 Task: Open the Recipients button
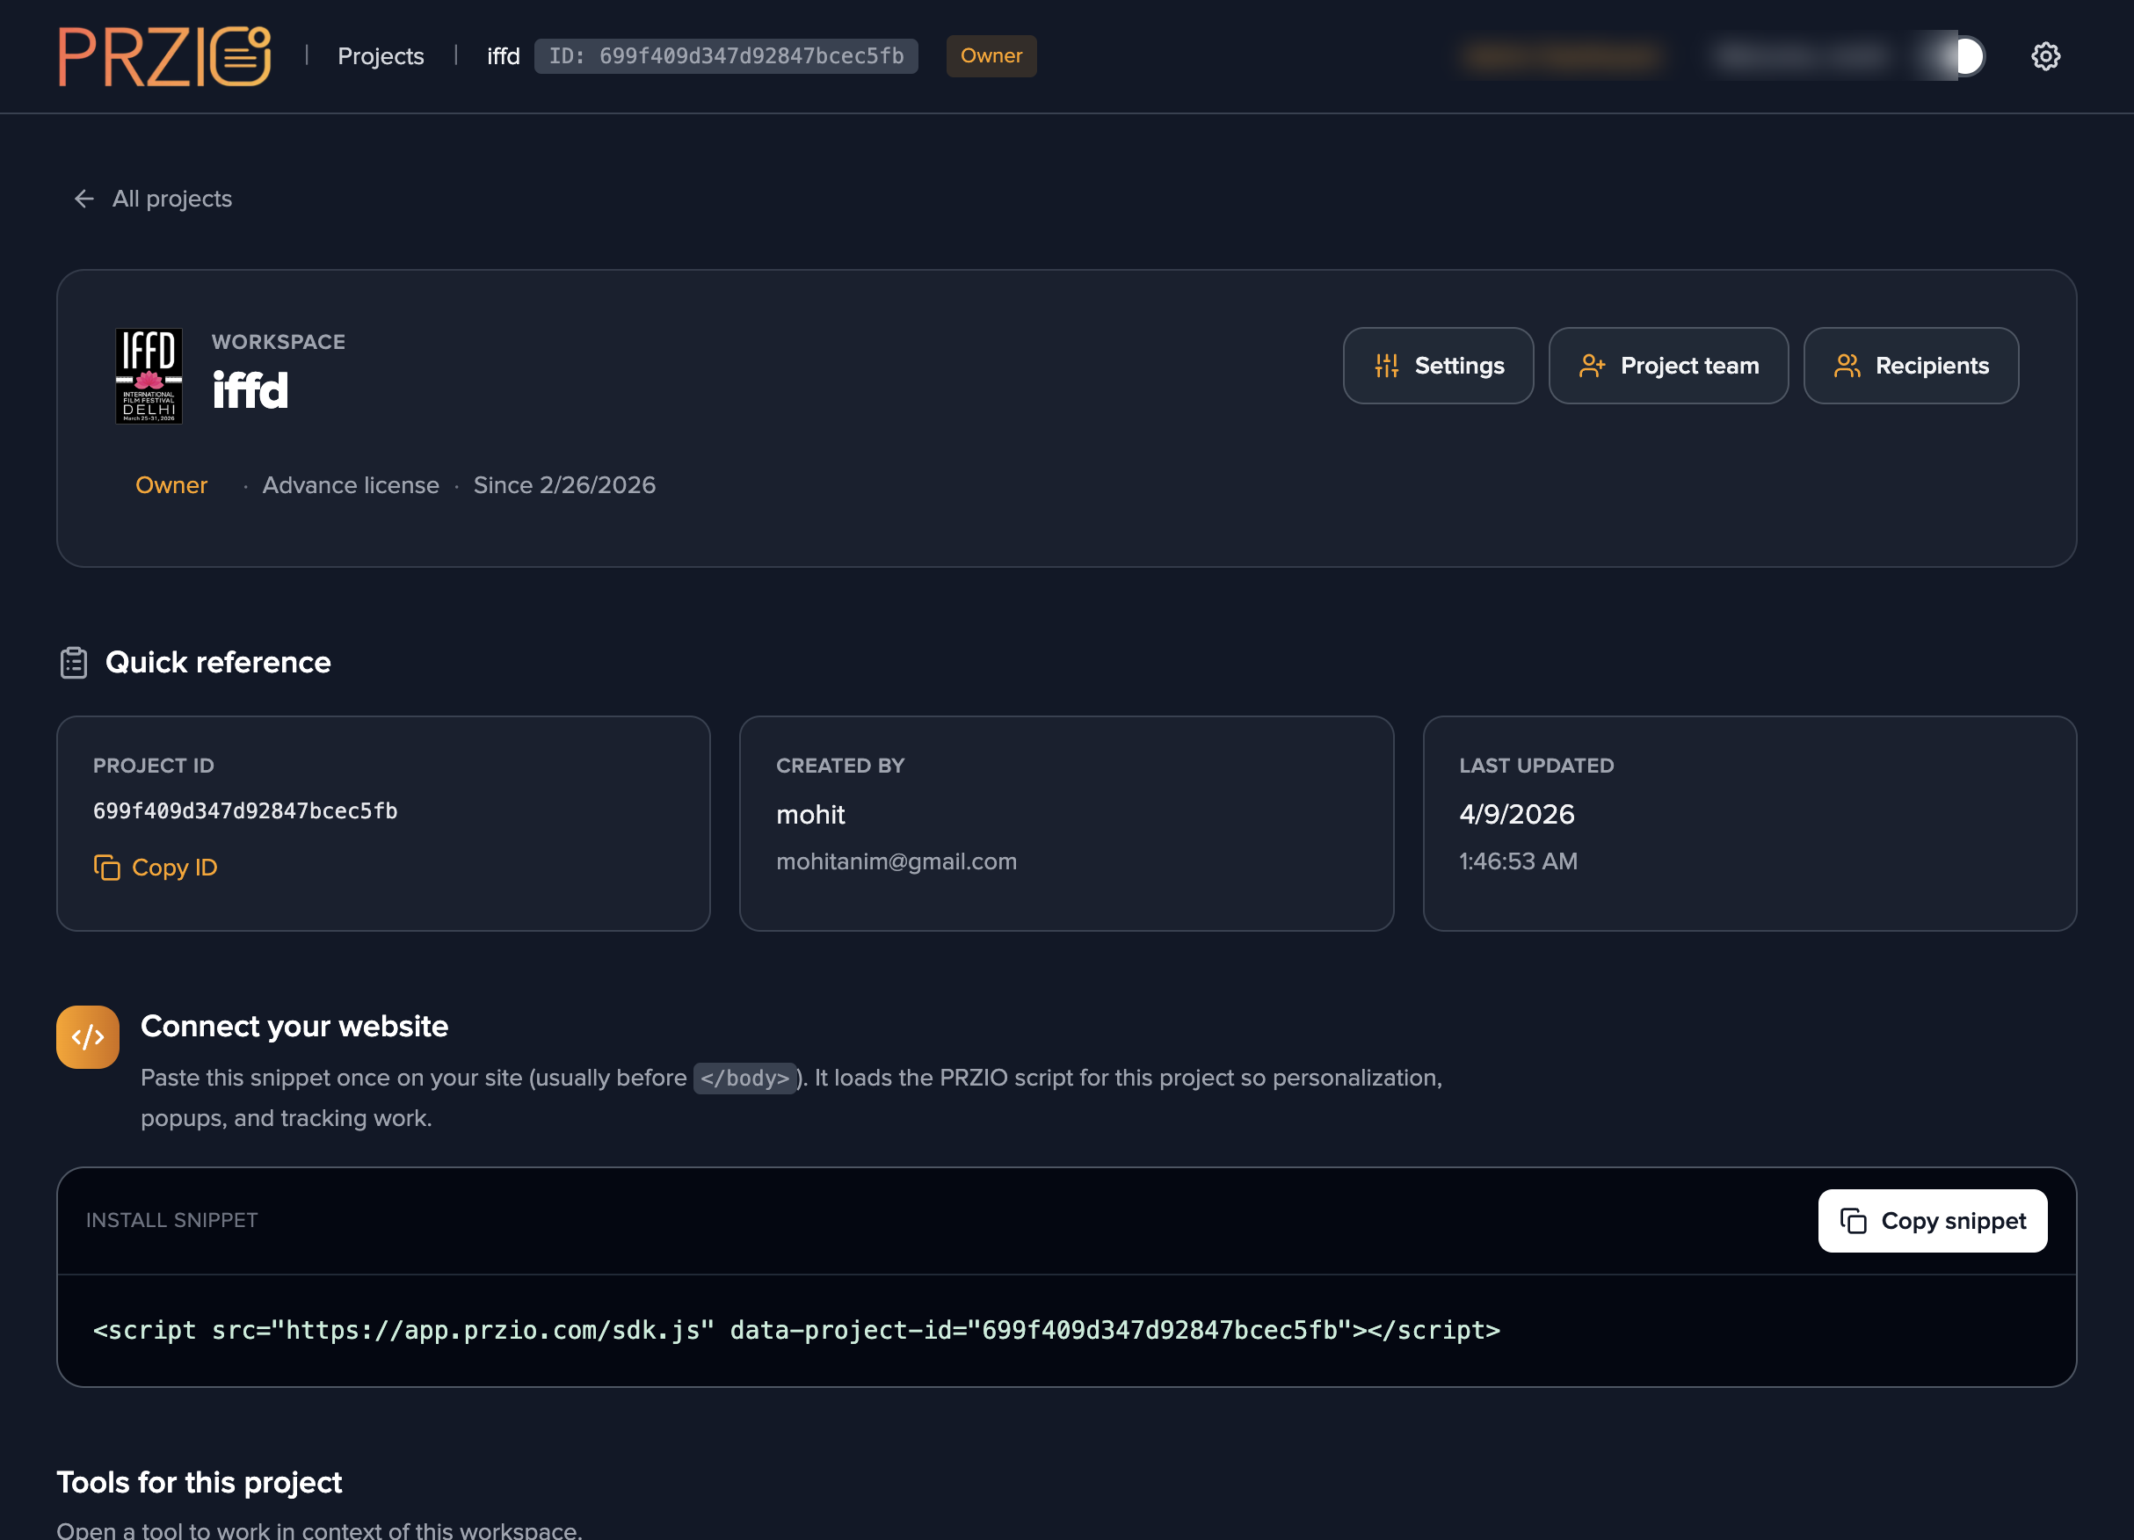click(1911, 366)
